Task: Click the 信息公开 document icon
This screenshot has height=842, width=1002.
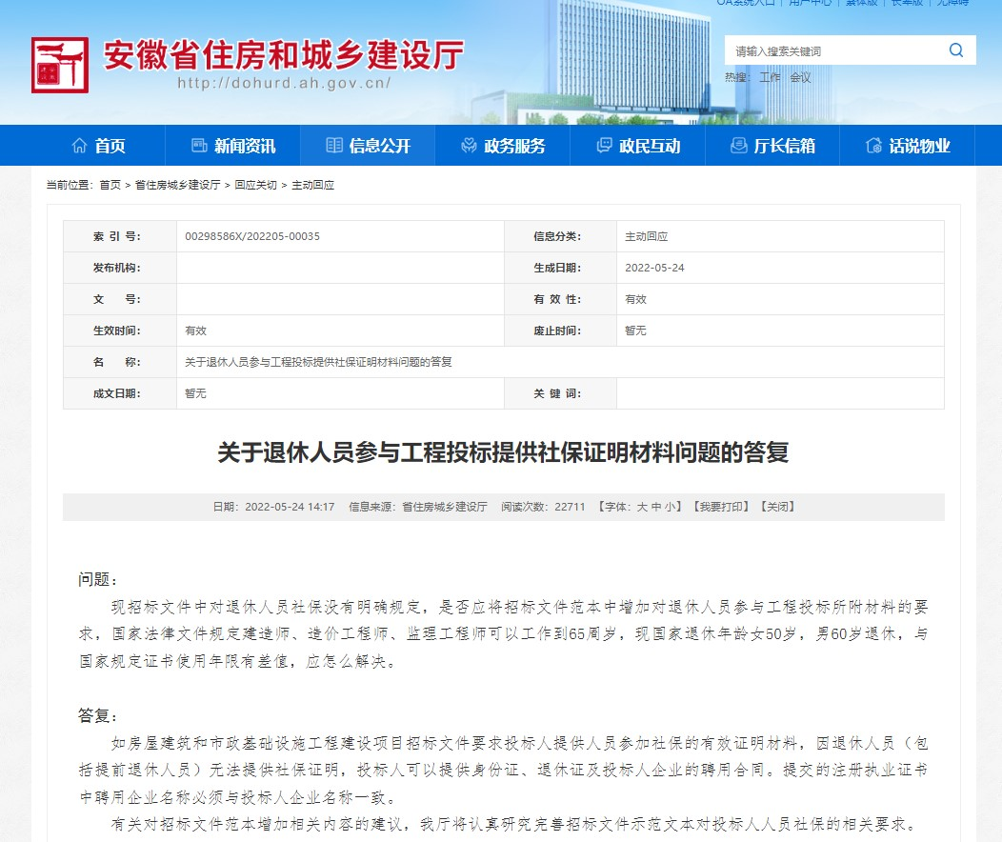Action: click(x=334, y=146)
